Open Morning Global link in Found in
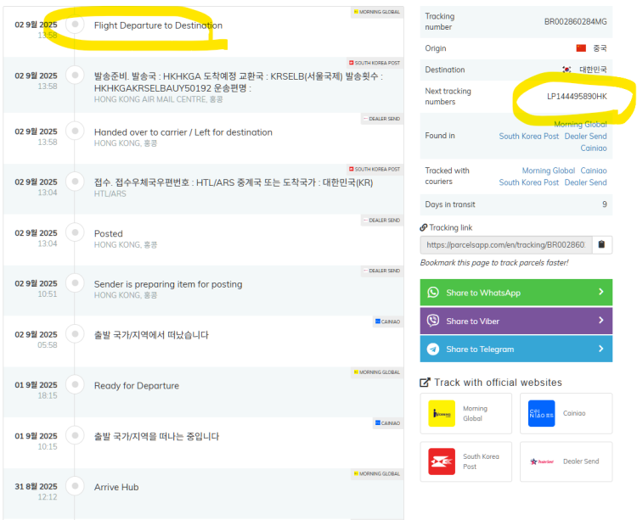637x520 pixels. (x=580, y=124)
